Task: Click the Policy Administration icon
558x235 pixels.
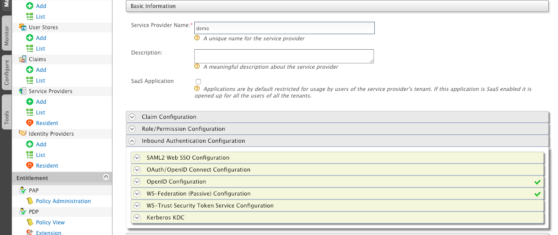Action: [x=30, y=201]
